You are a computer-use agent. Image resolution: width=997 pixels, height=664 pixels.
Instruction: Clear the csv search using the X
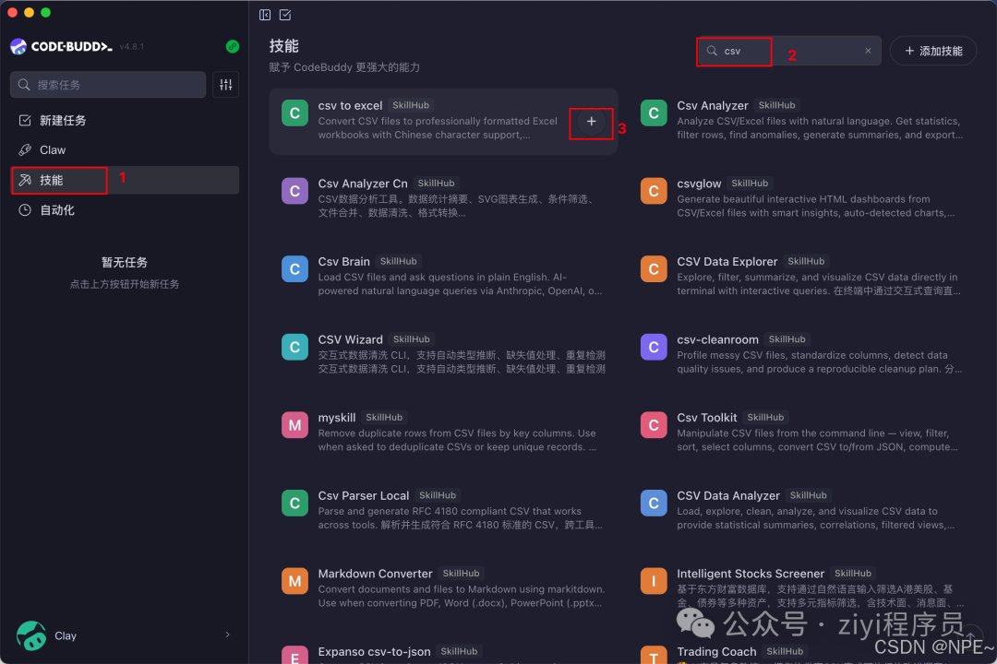click(868, 52)
